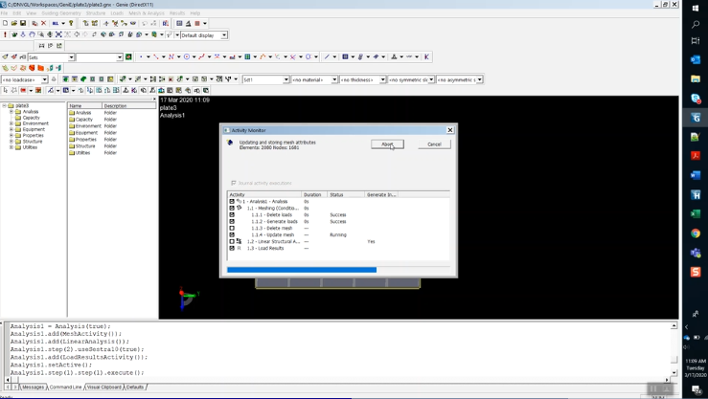This screenshot has height=399, width=708.
Task: Enable checkbox for 1.1.3 - Delete mesh
Action: click(232, 228)
